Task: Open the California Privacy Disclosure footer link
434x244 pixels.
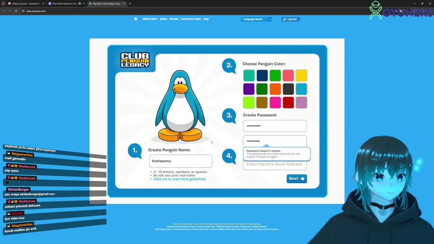Action: (250, 224)
